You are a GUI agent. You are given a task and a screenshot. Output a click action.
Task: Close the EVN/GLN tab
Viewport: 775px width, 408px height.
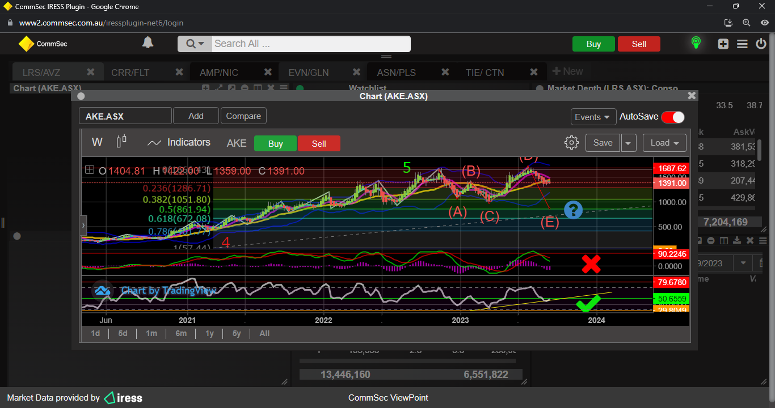point(356,72)
